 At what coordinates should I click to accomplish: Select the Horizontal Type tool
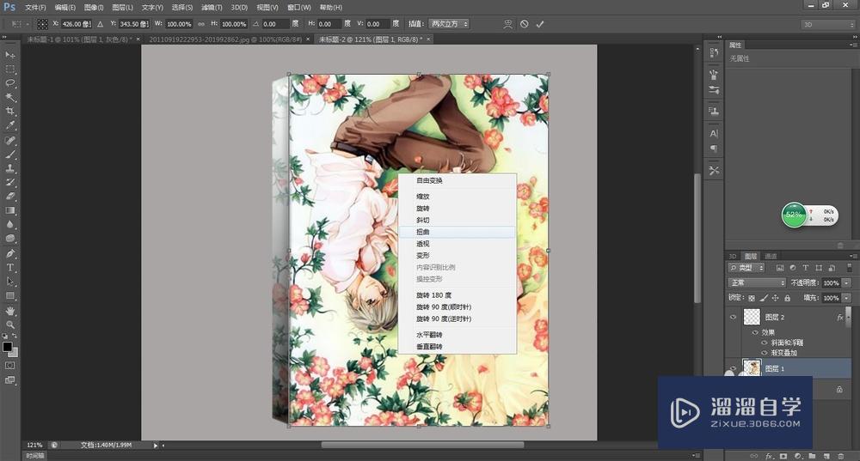[x=10, y=267]
